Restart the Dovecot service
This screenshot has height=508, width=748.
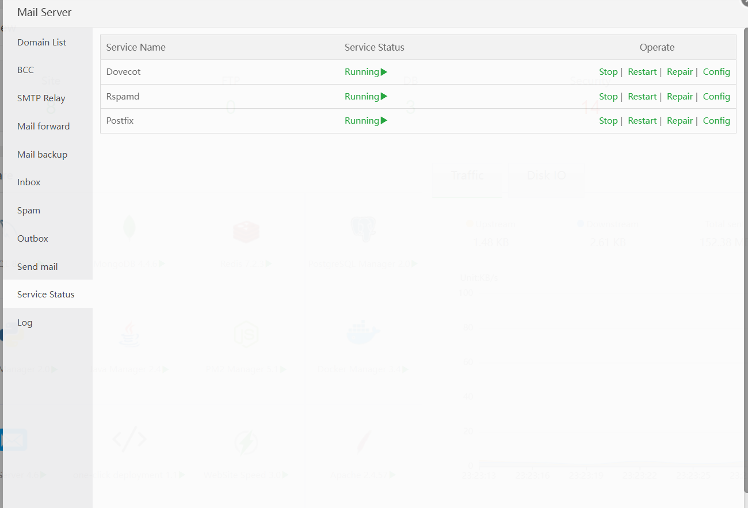[642, 72]
